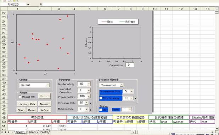The height and width of the screenshot is (135, 219).
Task: Click the cell containing 0.747
Action: 40,126
